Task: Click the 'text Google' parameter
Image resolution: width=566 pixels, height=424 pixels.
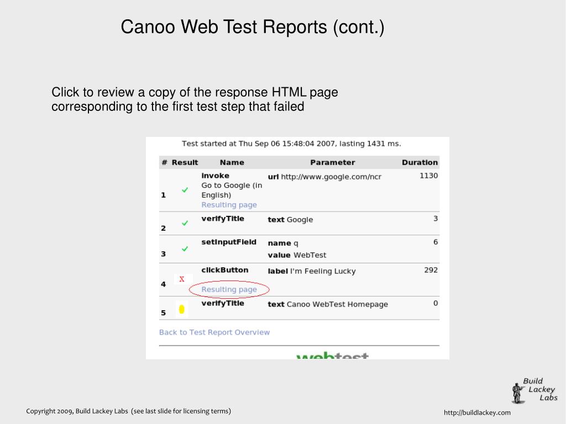Action: pyautogui.click(x=290, y=220)
